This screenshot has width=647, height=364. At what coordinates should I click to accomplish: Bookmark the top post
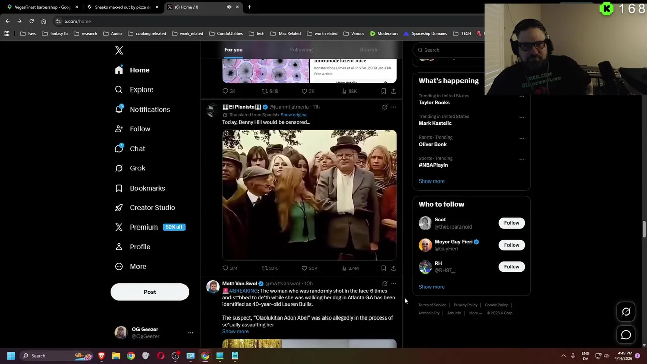(383, 91)
